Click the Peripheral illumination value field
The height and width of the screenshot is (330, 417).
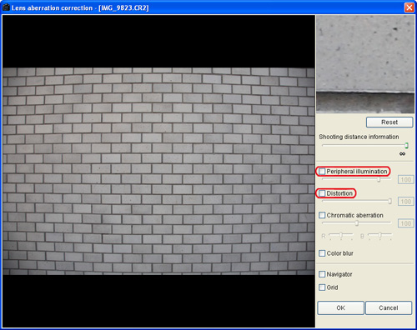tap(405, 180)
